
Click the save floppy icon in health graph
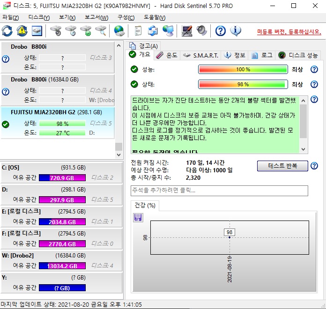point(138,218)
